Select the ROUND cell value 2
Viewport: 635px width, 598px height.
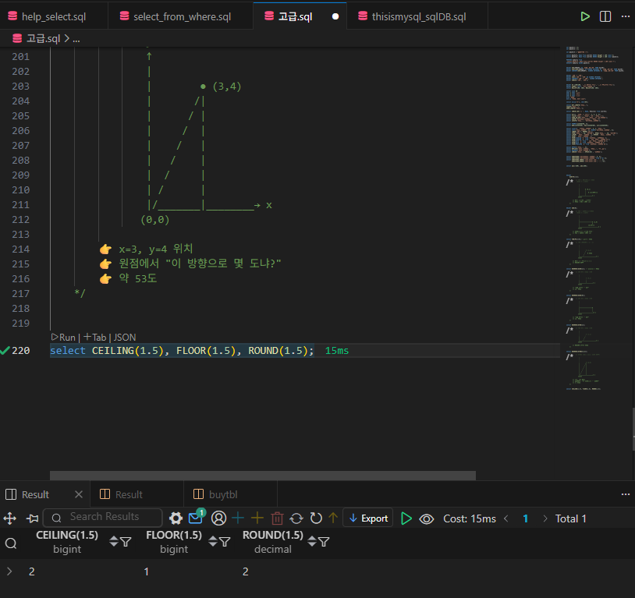246,571
